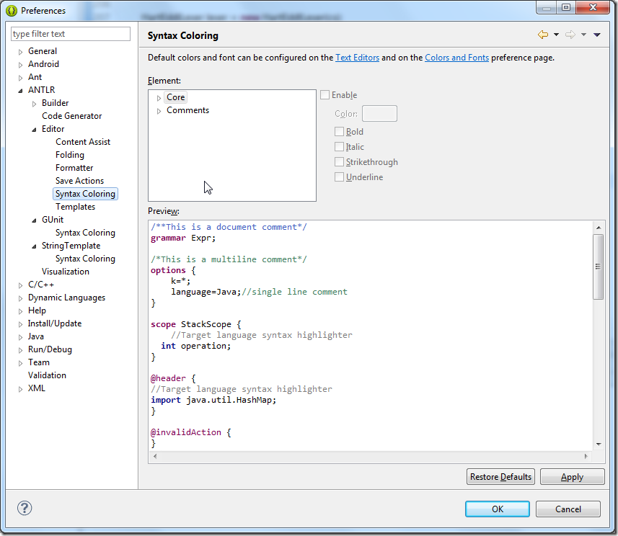This screenshot has height=536, width=618.
Task: Expand the Core element node
Action: click(x=159, y=97)
